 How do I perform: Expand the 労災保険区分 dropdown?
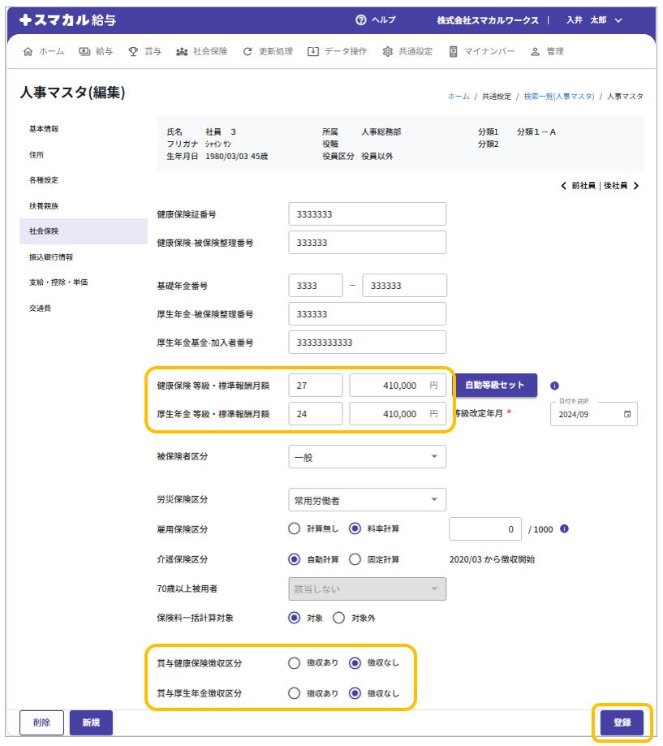(x=367, y=499)
